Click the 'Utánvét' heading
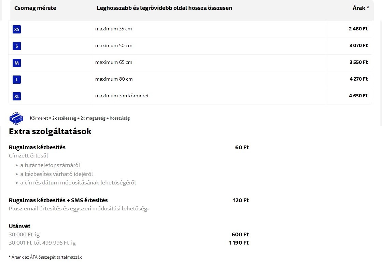Screen dimensions: 382x263 click(x=19, y=226)
